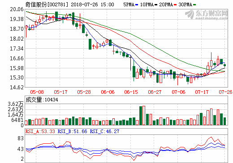Select the 10PMA legend label
The height and width of the screenshot is (163, 233).
(x=147, y=5)
